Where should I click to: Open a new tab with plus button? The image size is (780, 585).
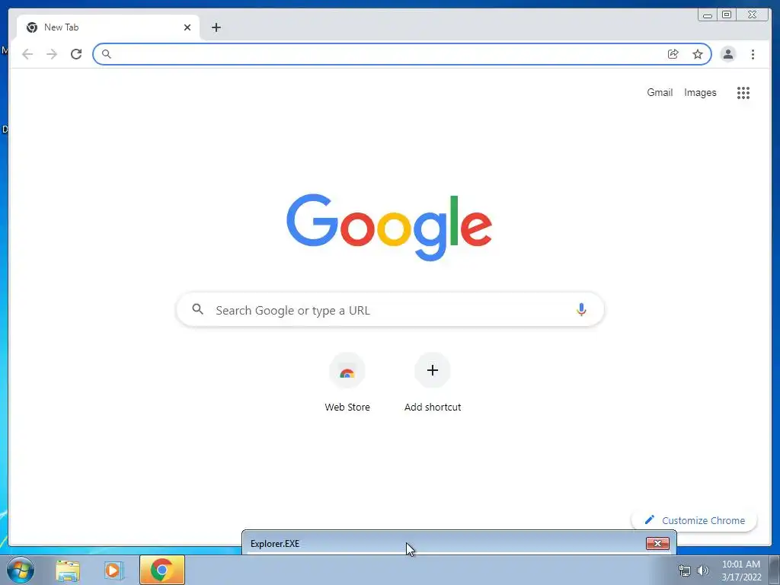pyautogui.click(x=216, y=27)
